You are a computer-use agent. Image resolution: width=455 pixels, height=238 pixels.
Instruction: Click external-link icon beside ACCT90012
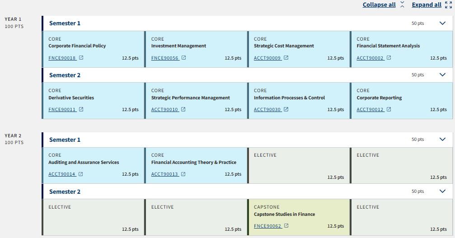pyautogui.click(x=389, y=109)
